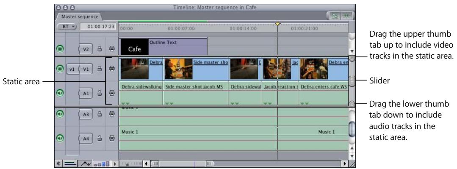This screenshot has height=169, width=457.
Task: Toggle Auto Select on track V1
Action: click(112, 69)
